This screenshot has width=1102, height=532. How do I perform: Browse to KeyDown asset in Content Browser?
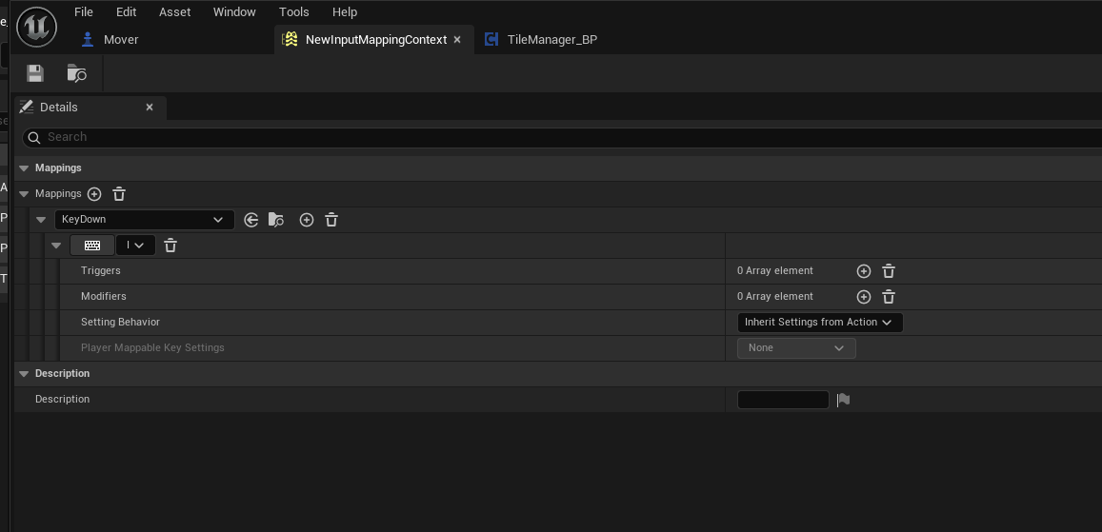(276, 220)
